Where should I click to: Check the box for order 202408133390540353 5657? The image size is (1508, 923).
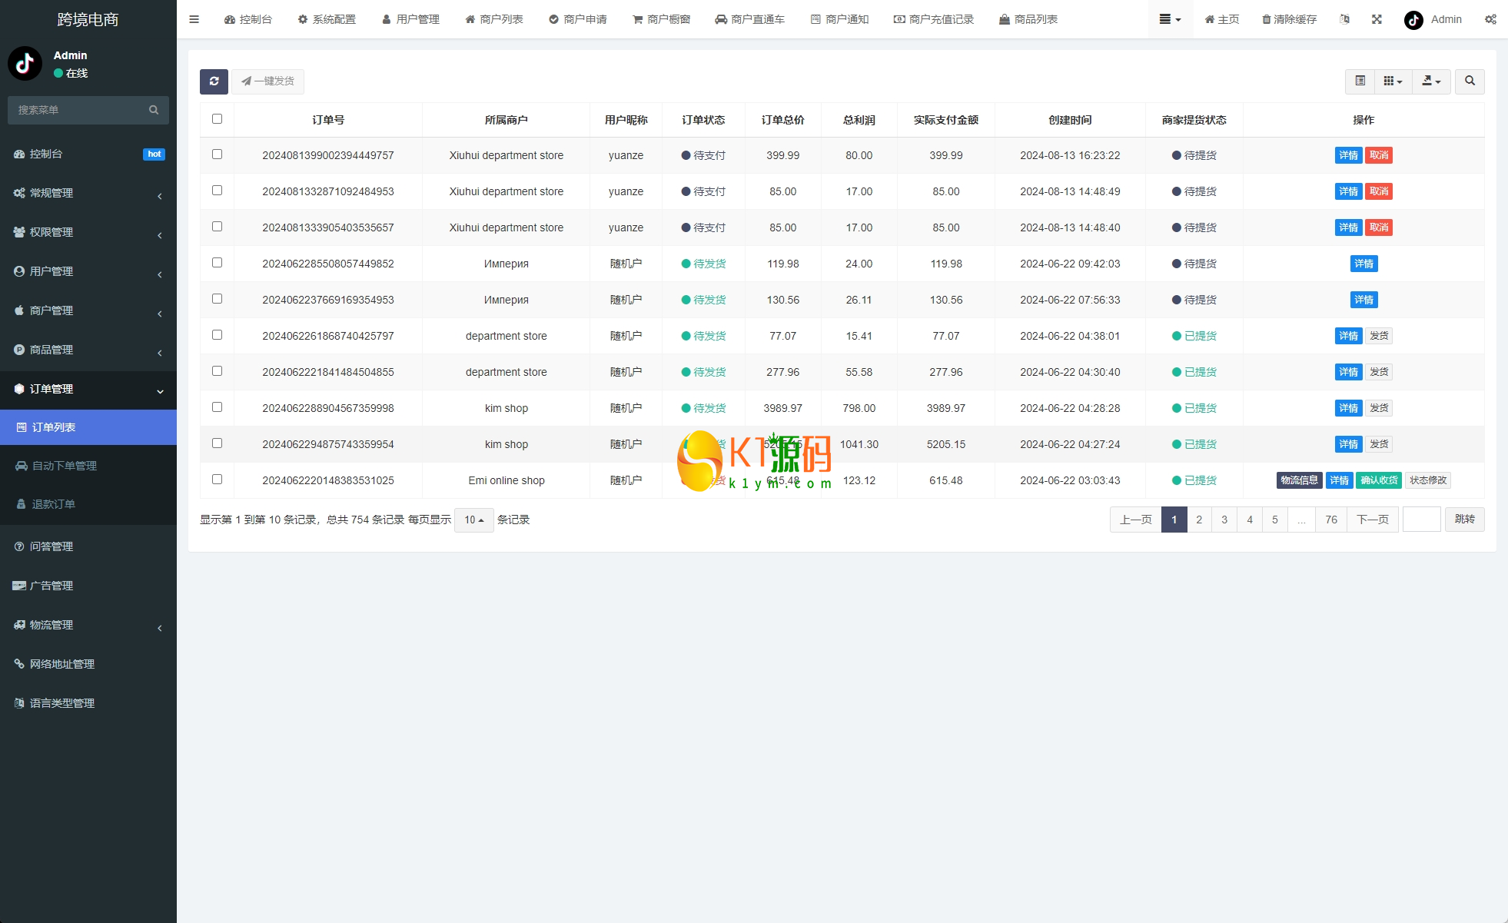[217, 226]
